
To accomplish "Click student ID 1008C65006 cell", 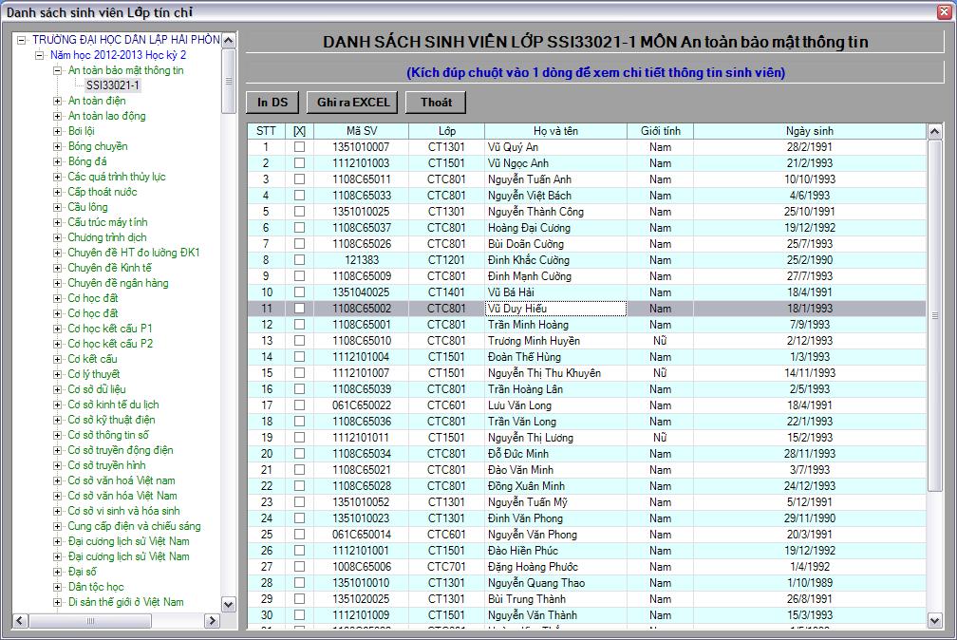I will 361,567.
